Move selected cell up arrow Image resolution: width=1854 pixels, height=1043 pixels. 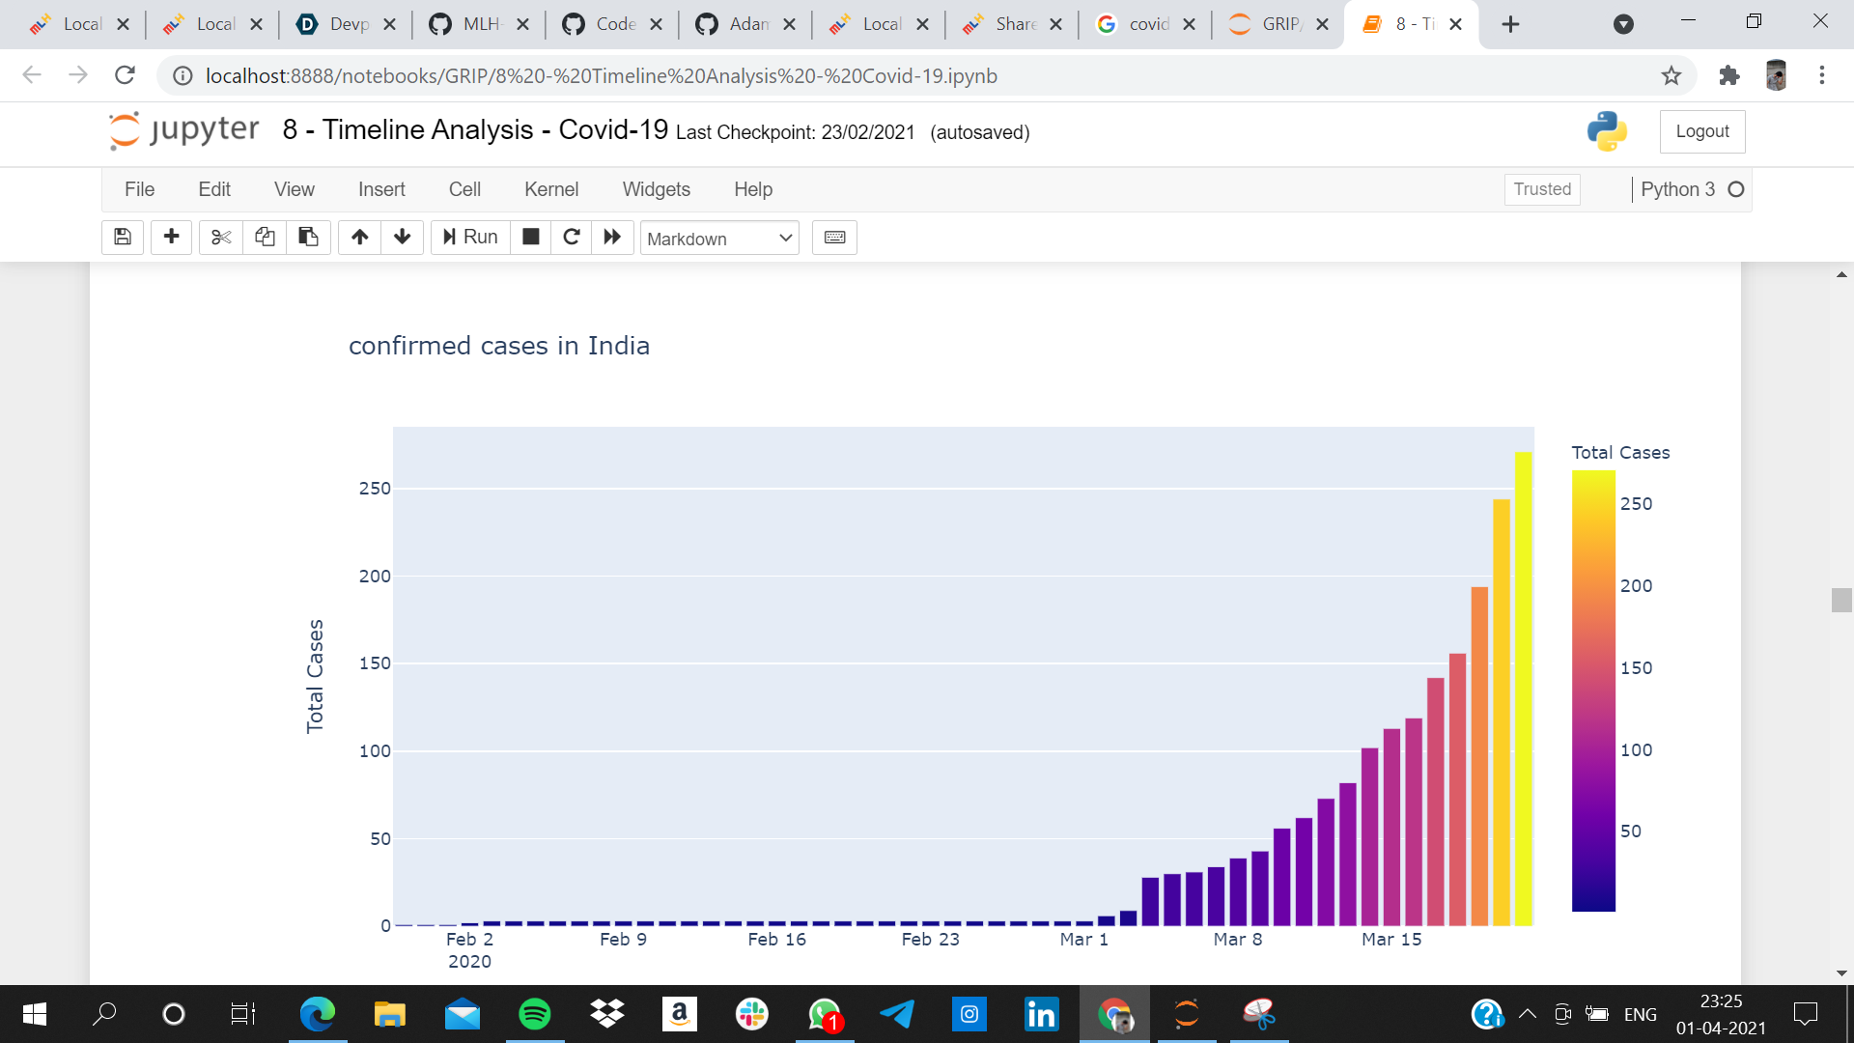point(359,238)
